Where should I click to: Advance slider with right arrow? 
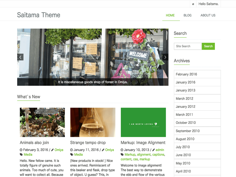tap(165, 57)
